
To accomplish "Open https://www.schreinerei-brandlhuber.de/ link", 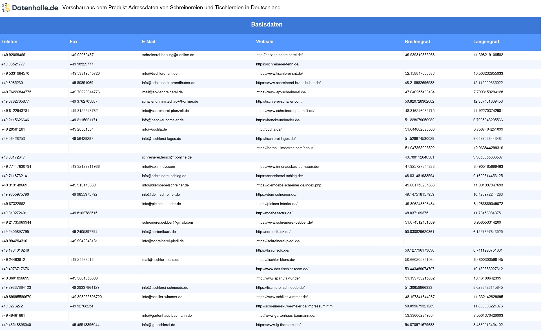I will point(289,83).
